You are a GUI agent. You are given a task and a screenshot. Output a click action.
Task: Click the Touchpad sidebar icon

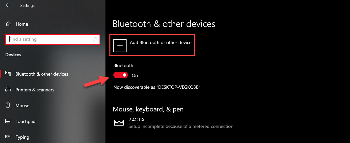pyautogui.click(x=8, y=121)
